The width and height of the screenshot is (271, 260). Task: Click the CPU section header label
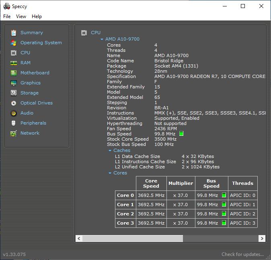pyautogui.click(x=96, y=33)
